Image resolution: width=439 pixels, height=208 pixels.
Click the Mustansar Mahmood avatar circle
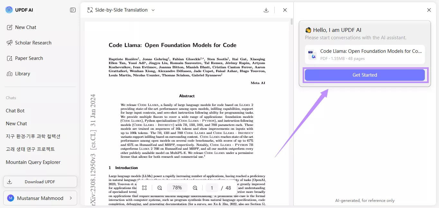(x=10, y=198)
